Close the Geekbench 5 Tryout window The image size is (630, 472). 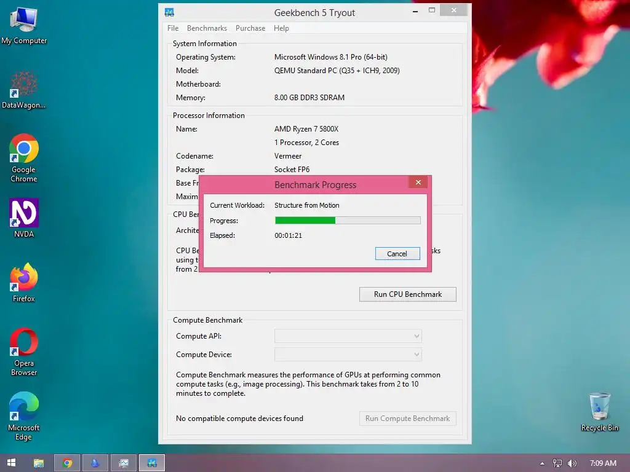[453, 10]
